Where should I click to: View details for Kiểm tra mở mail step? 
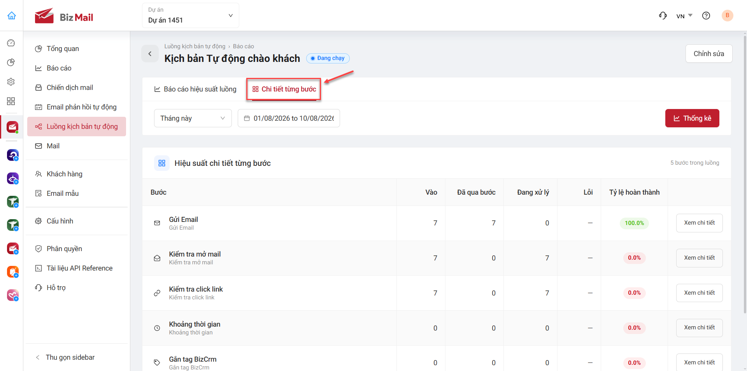tap(699, 258)
